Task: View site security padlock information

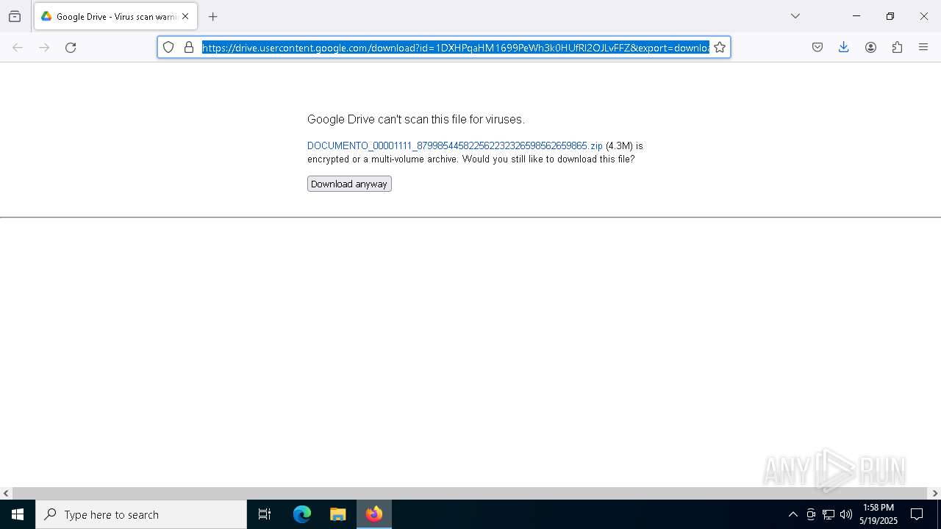Action: coord(189,47)
